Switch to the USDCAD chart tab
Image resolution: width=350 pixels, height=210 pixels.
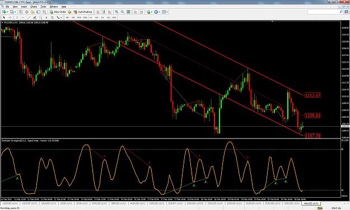coord(10,203)
